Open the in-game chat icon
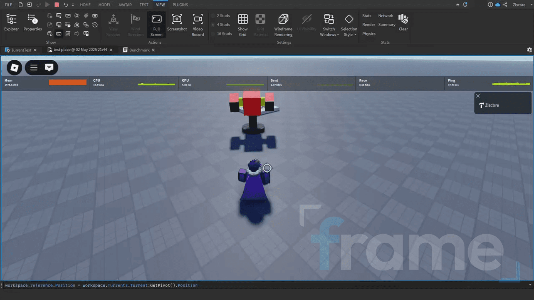Viewport: 534px width, 300px height. [49, 67]
